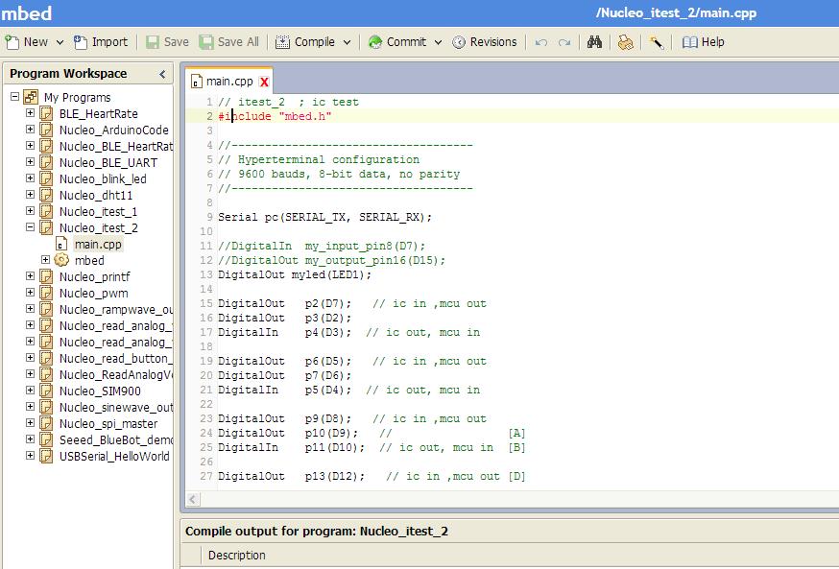Click the #include "mbed.h" line
Image resolution: width=839 pixels, height=569 pixels.
275,116
